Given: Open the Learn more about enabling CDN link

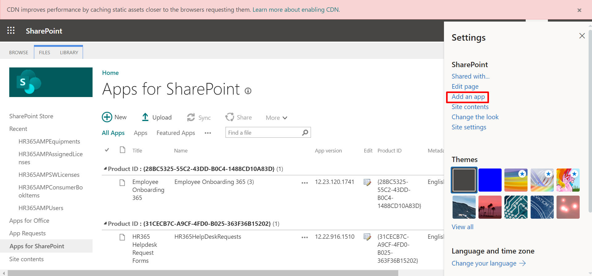Looking at the screenshot, I should [296, 10].
